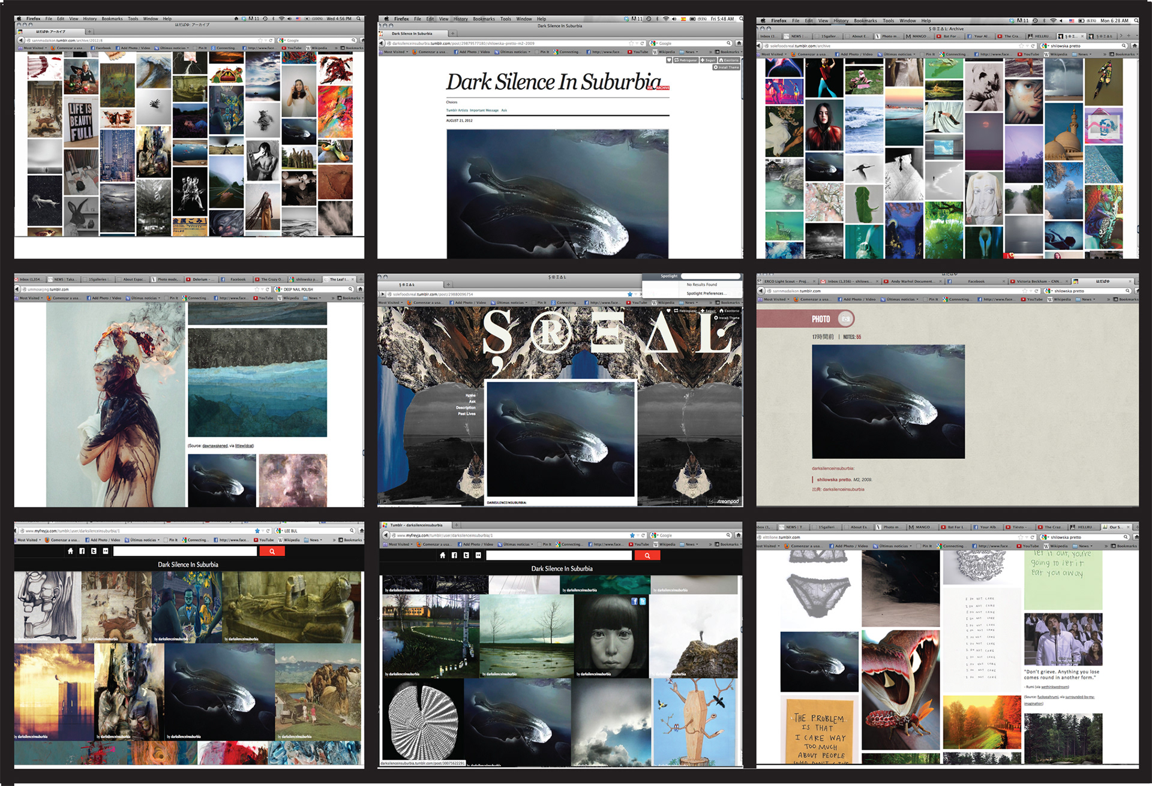Click red search button in the myfreyja LEE BUL window

tap(272, 551)
